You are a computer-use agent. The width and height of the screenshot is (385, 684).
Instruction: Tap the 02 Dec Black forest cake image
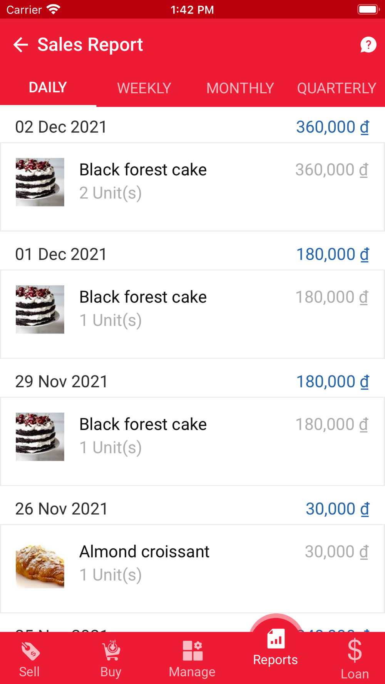40,182
